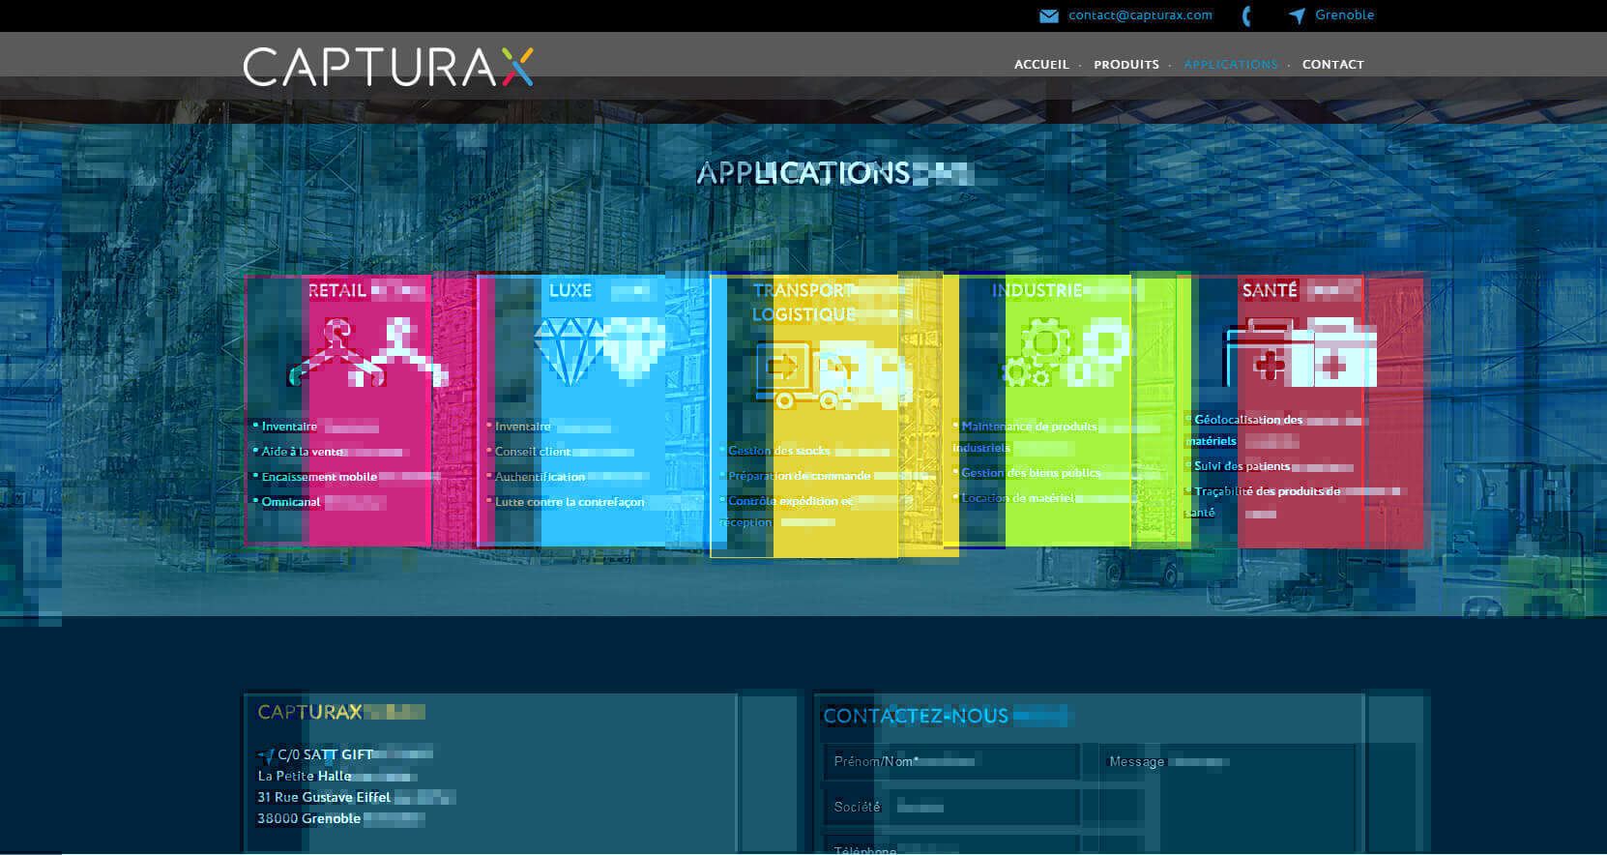Open the TRANSPORT LOGISTIQUE card title
The height and width of the screenshot is (855, 1607).
click(803, 303)
